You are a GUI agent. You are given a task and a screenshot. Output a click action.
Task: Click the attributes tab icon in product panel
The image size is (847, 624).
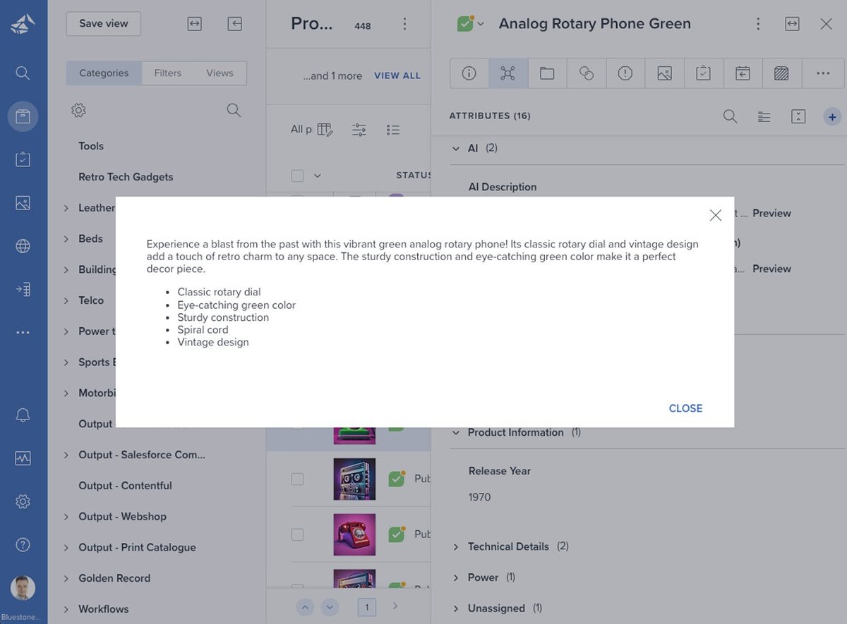pyautogui.click(x=507, y=73)
